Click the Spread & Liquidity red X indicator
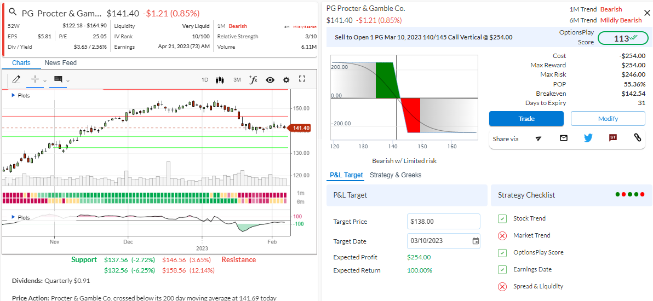This screenshot has height=301, width=653. point(502,286)
